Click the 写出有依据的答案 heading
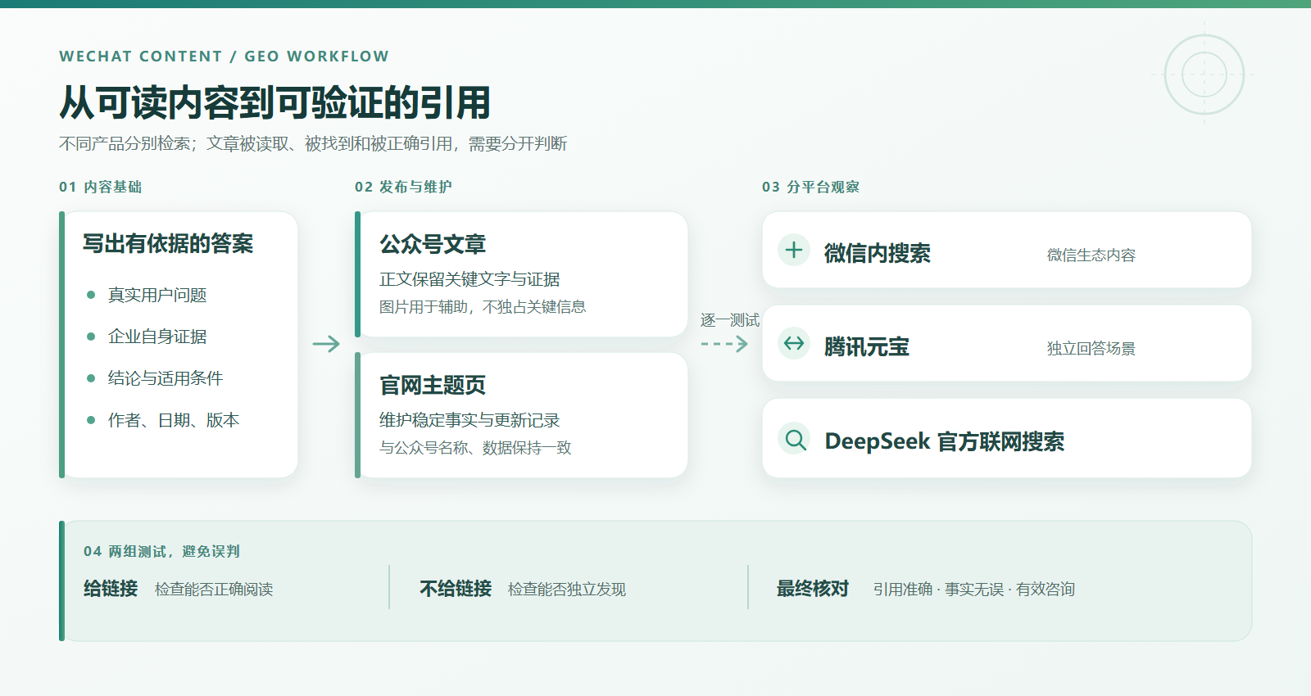 [168, 243]
